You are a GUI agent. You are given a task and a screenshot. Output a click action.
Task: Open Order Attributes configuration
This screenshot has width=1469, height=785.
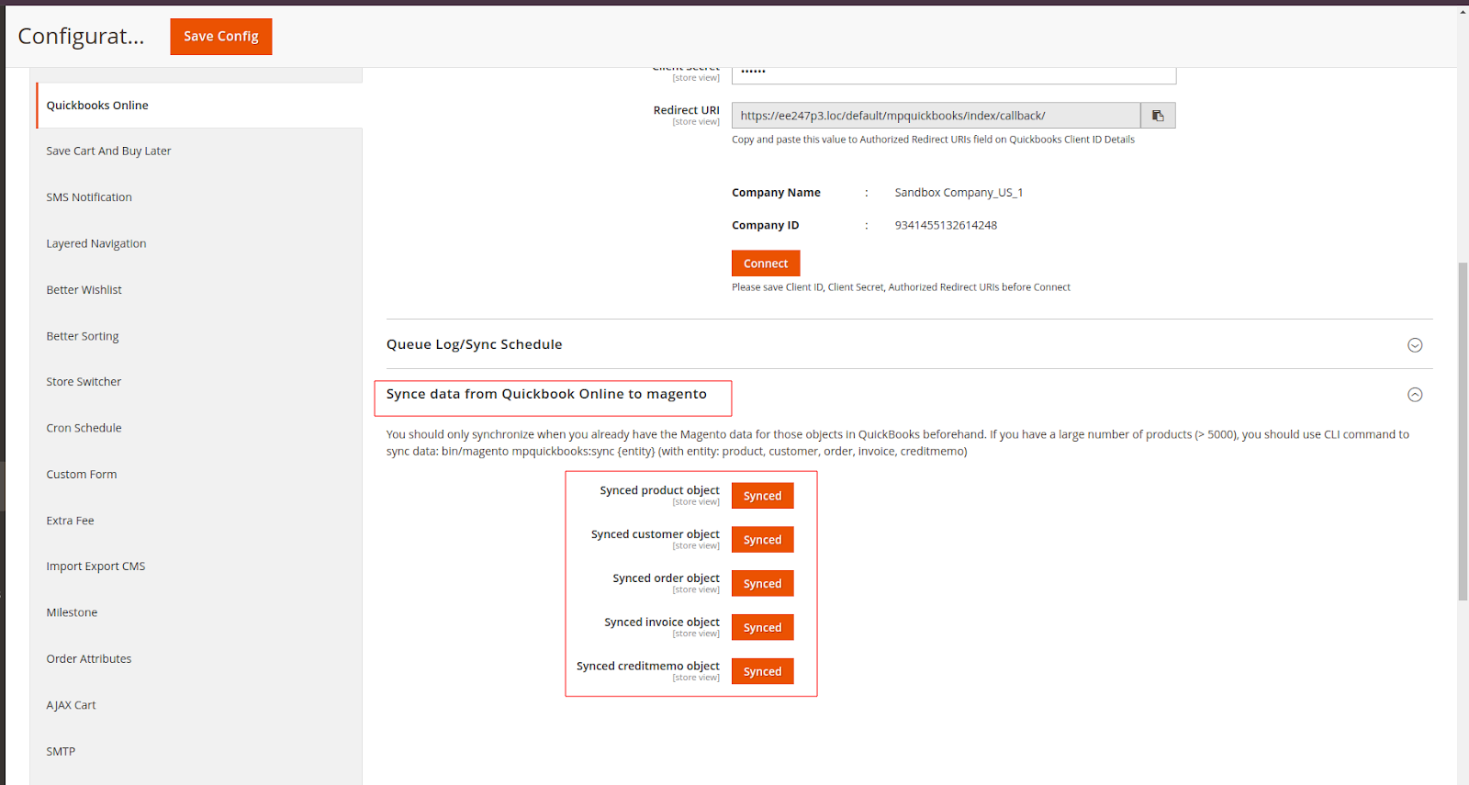89,659
